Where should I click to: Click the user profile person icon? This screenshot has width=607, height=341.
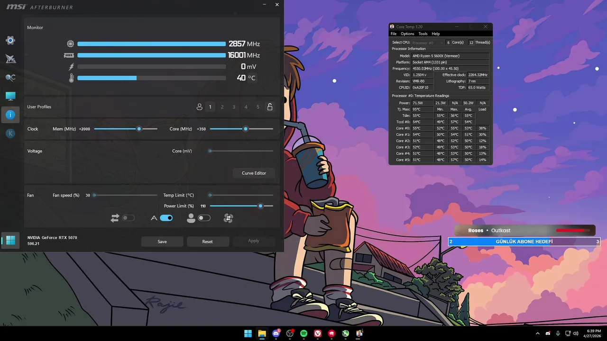pos(200,107)
